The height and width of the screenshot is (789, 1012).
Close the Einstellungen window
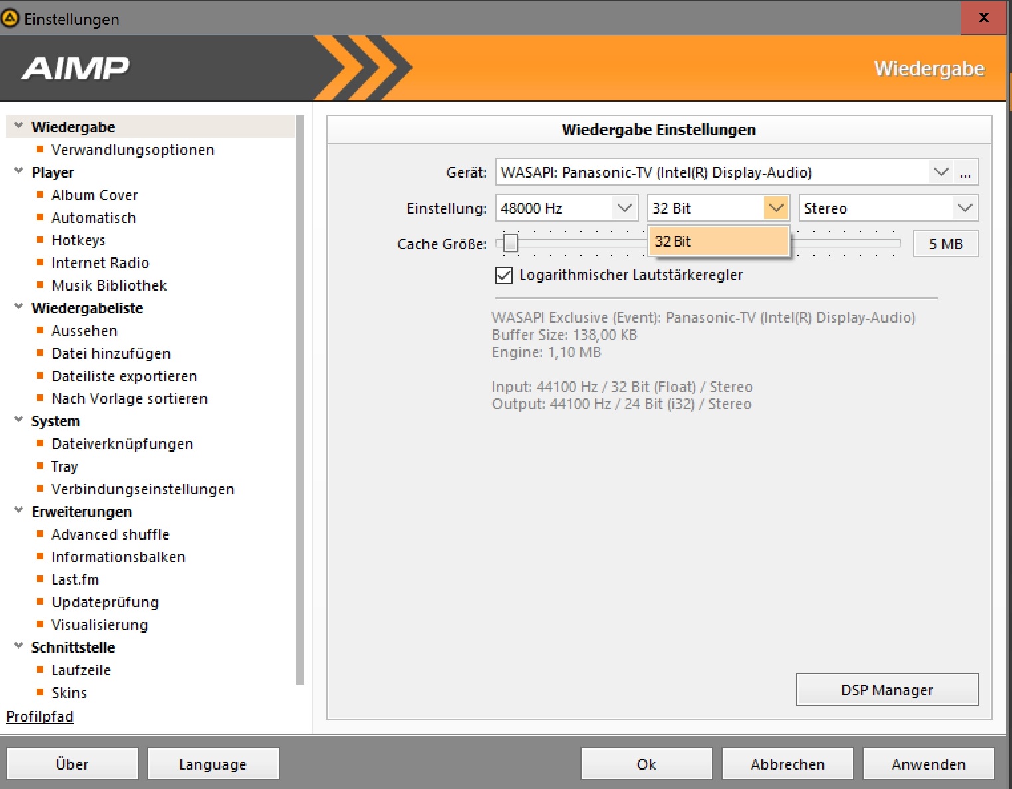click(984, 17)
